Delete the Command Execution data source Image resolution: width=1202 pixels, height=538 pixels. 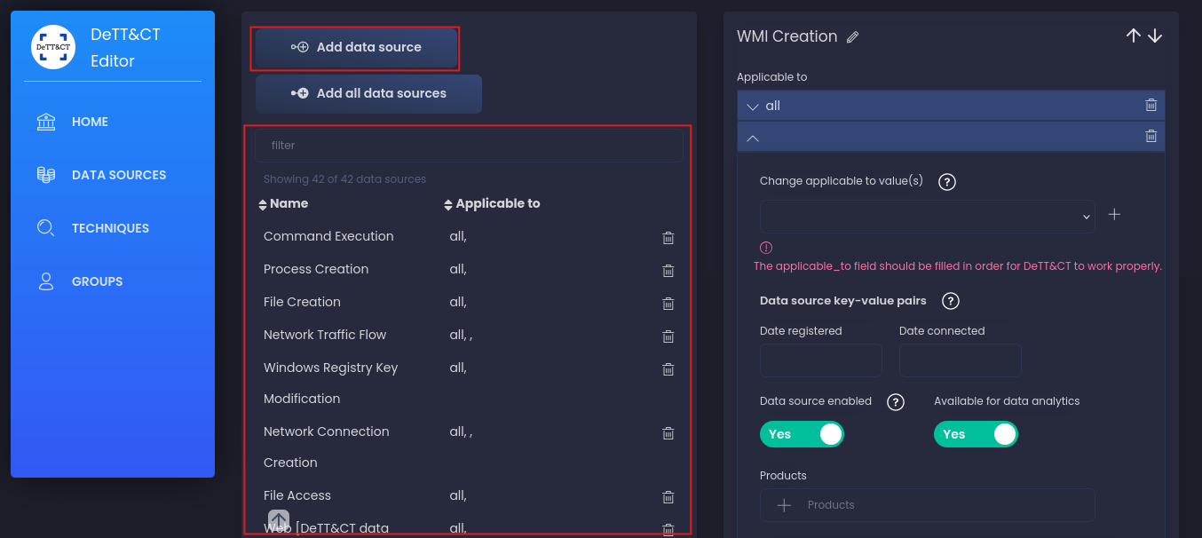[668, 238]
